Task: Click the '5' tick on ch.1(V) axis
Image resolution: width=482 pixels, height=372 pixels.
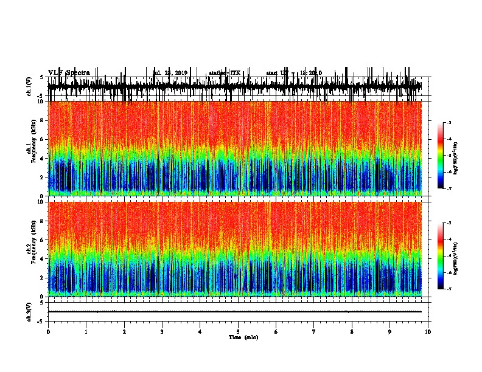Action: coord(42,77)
